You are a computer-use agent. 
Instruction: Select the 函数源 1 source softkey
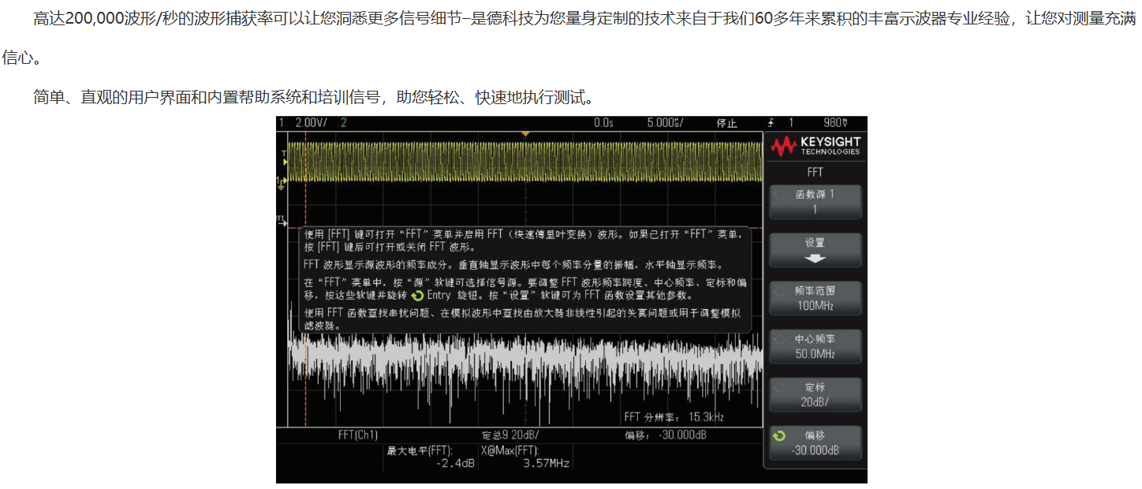tap(815, 202)
